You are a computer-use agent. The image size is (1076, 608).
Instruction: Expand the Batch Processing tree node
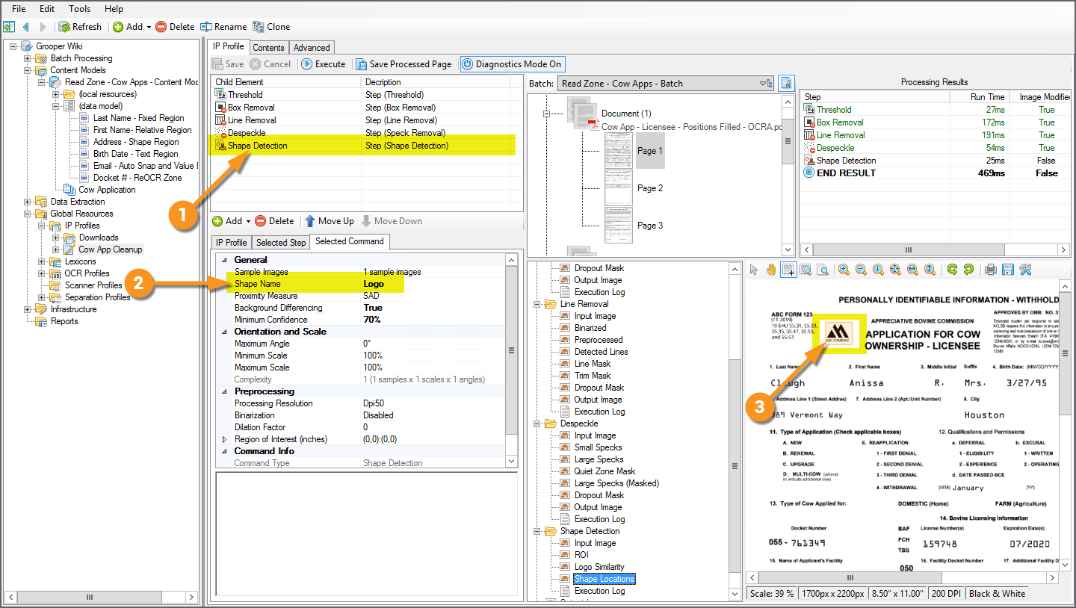(28, 58)
